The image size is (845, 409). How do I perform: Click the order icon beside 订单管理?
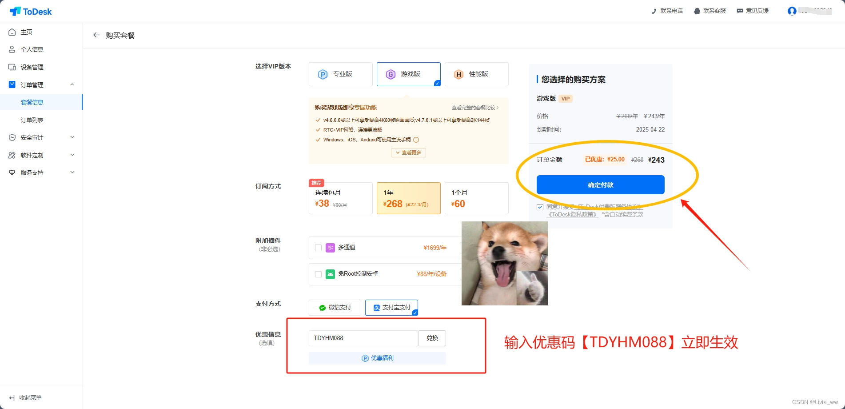12,84
